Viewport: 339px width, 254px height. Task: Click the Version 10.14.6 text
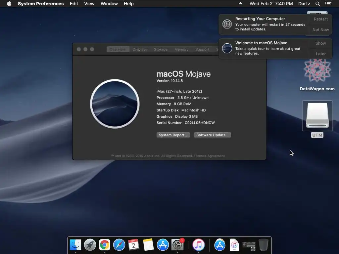(170, 81)
